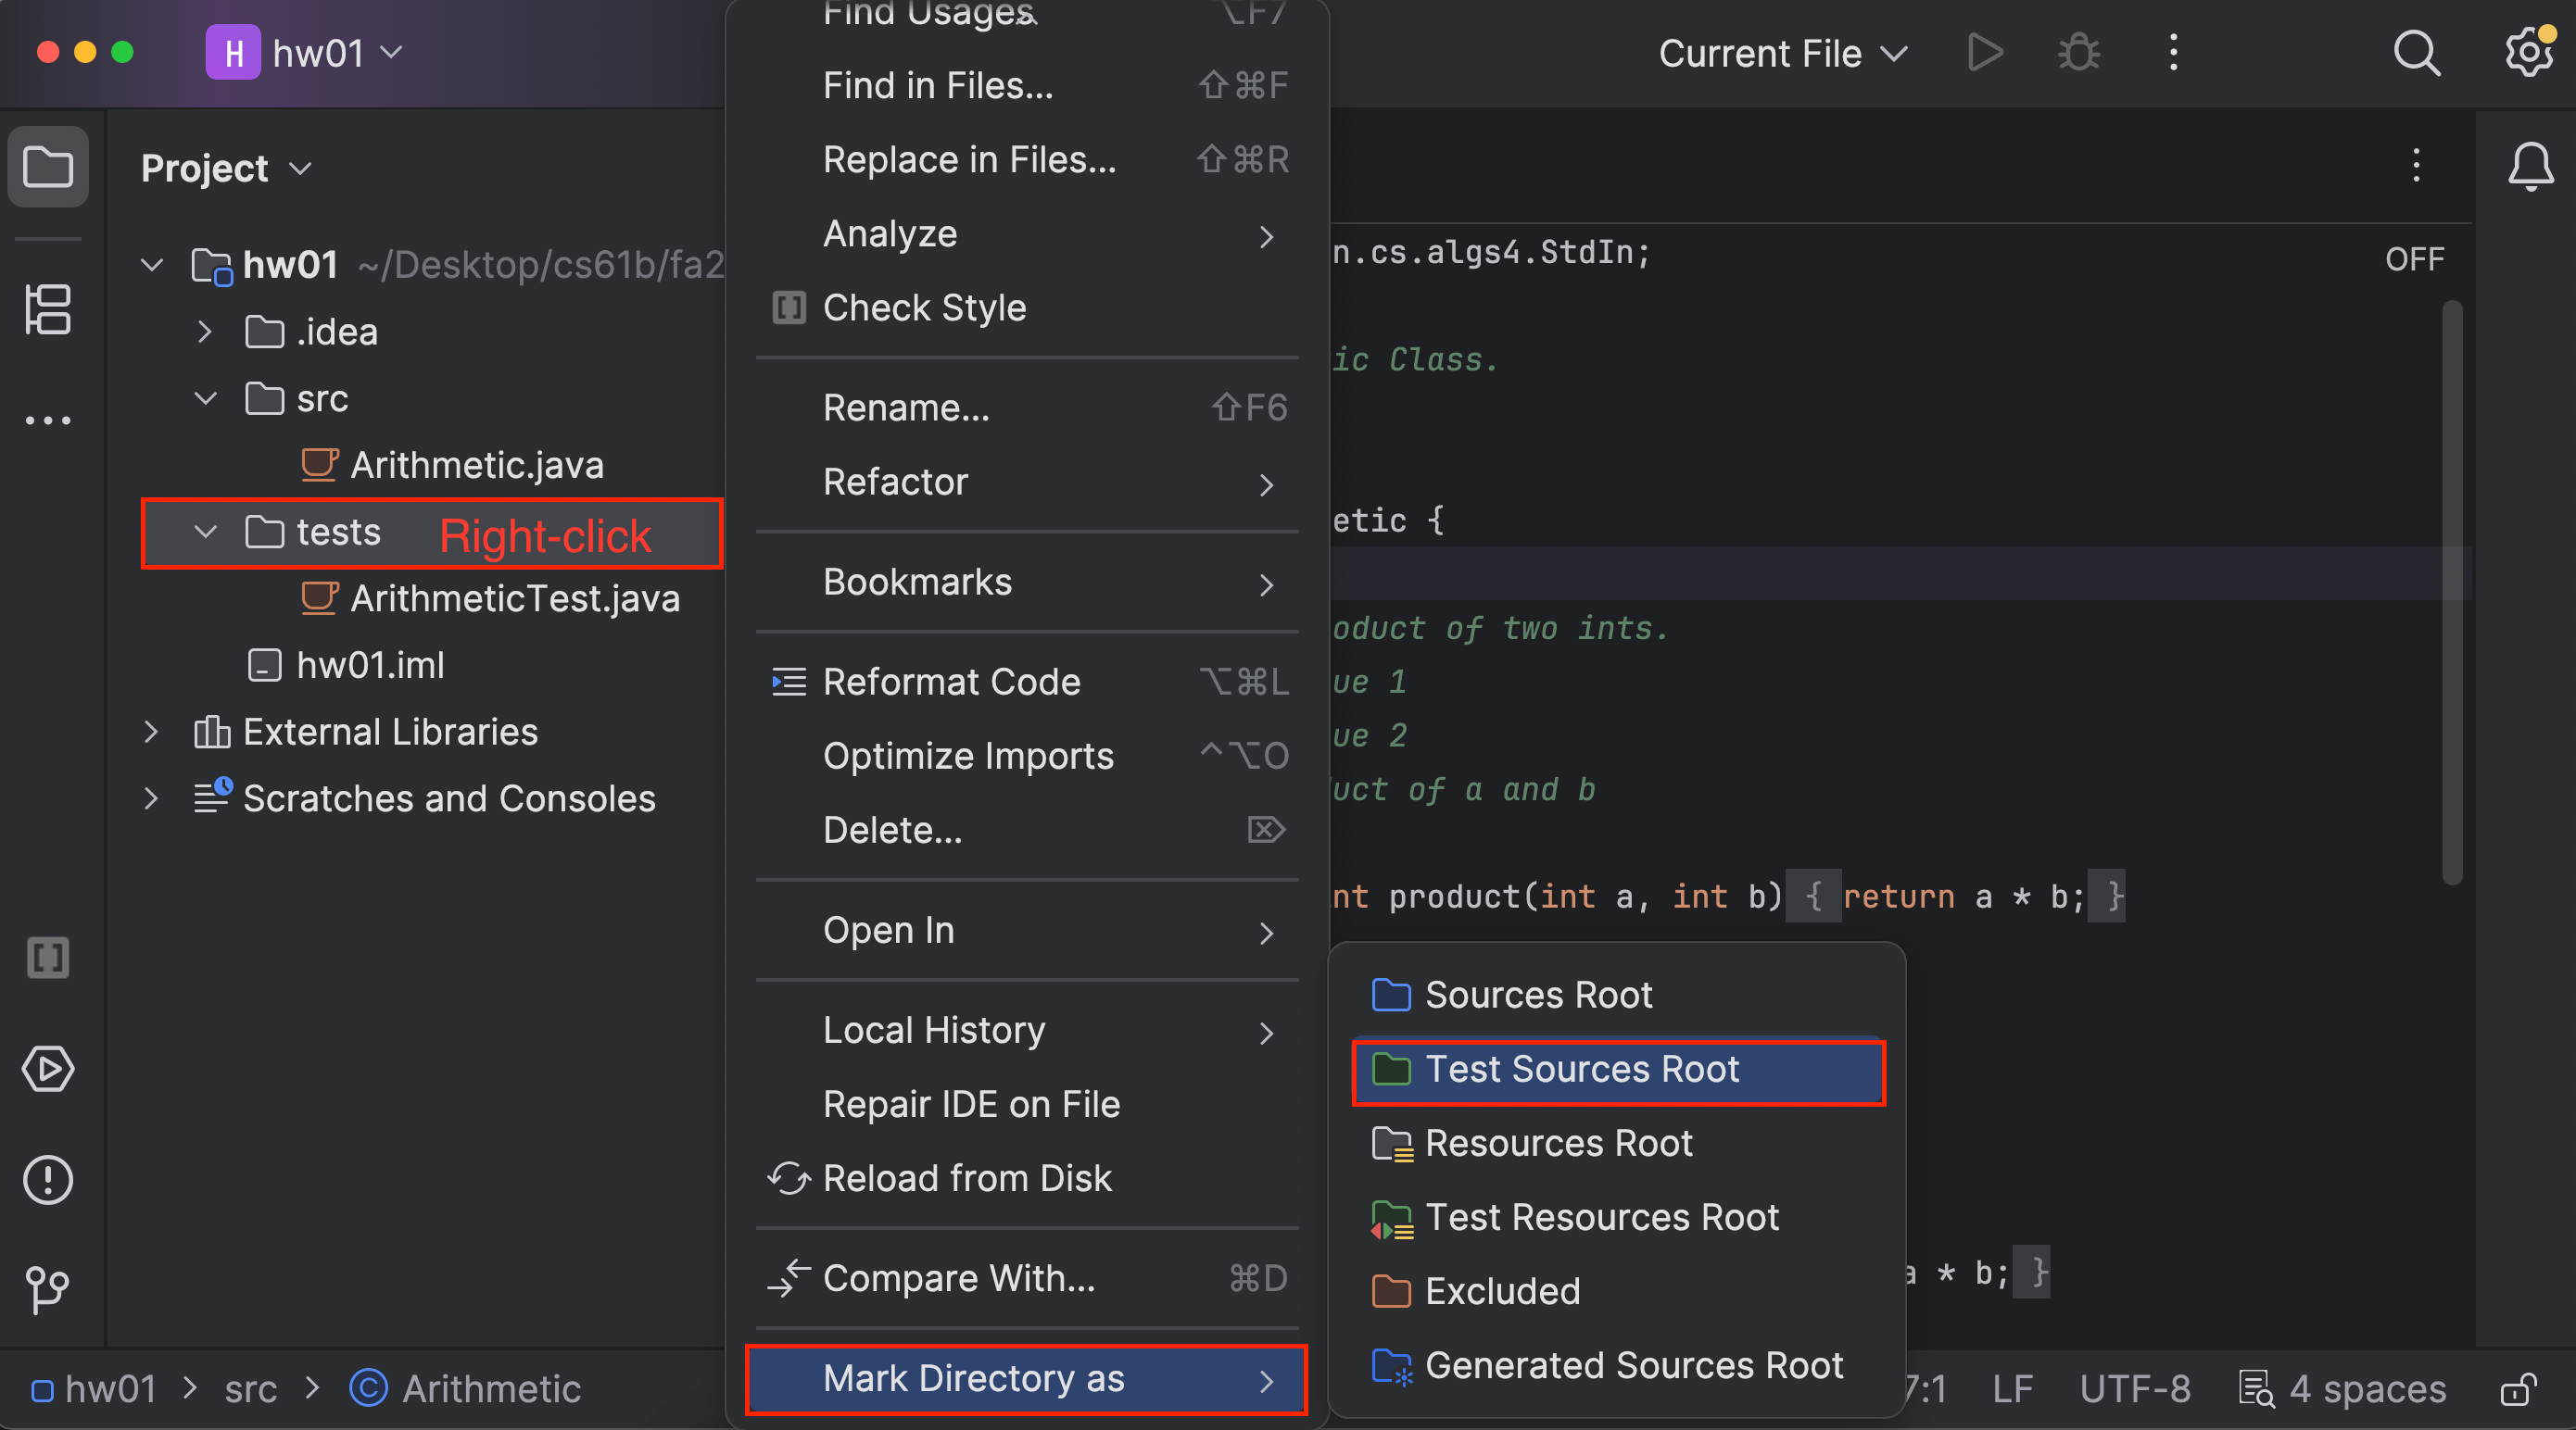Open the Problems tool window icon
This screenshot has height=1430, width=2576.
(47, 1179)
